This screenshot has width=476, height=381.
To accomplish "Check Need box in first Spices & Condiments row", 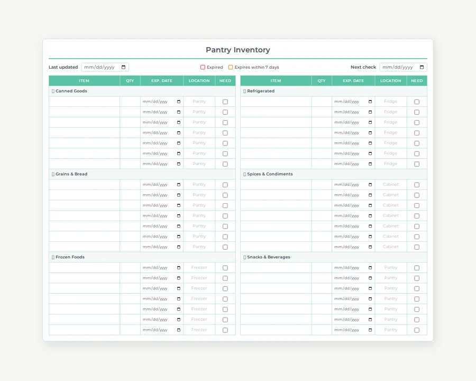I will click(417, 185).
